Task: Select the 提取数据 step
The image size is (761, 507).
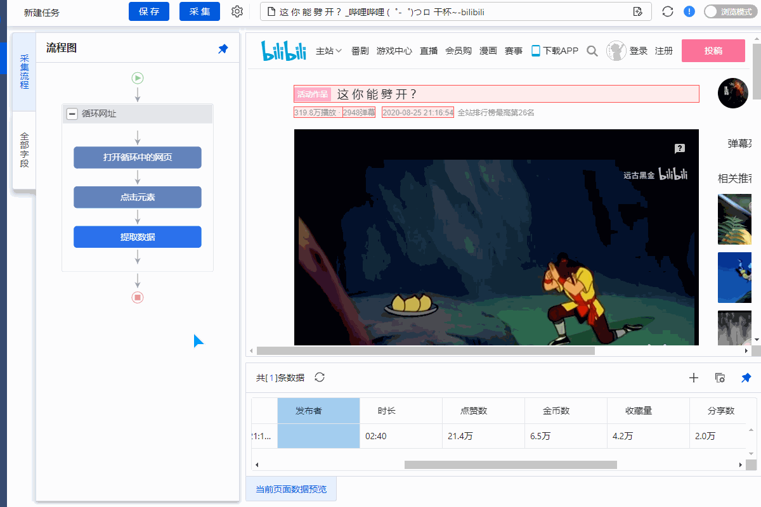Action: (x=138, y=237)
